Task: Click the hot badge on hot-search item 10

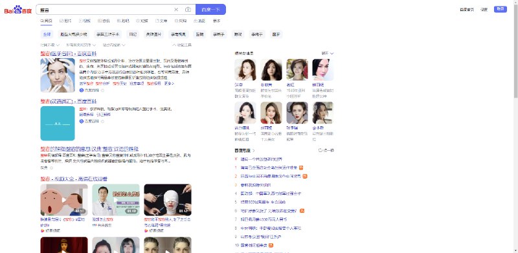Action: (271, 245)
